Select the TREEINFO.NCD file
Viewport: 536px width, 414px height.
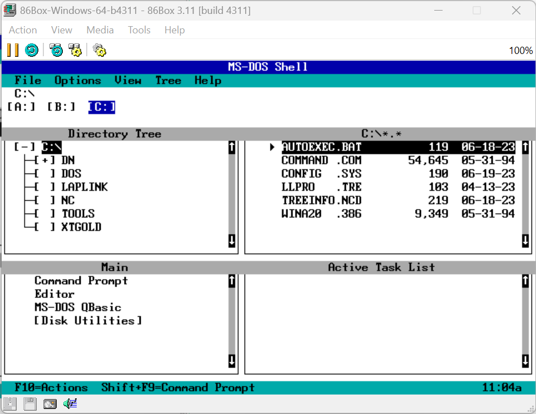pos(398,200)
